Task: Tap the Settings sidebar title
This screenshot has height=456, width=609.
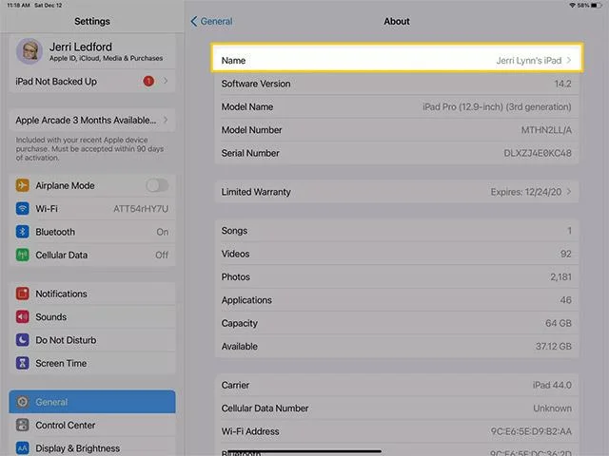Action: [92, 21]
